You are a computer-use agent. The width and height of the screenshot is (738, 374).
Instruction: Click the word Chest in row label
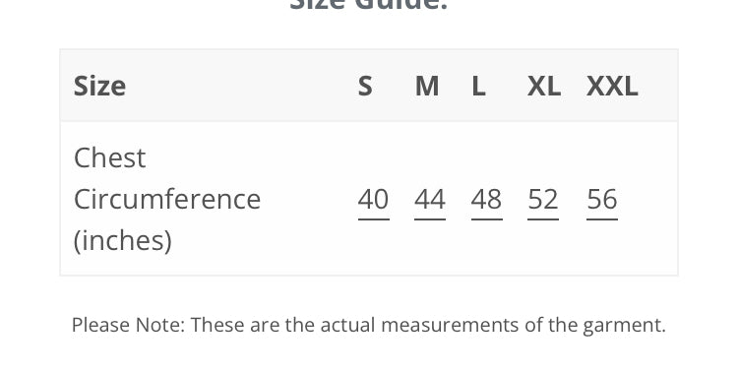coord(109,157)
